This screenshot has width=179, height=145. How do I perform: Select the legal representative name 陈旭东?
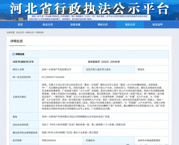[141, 69]
